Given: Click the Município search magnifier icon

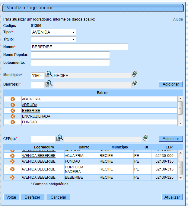Looking at the screenshot, I should pyautogui.click(x=49, y=74).
